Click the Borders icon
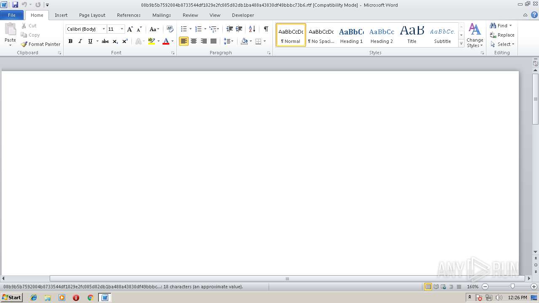This screenshot has height=303, width=539. pyautogui.click(x=259, y=41)
